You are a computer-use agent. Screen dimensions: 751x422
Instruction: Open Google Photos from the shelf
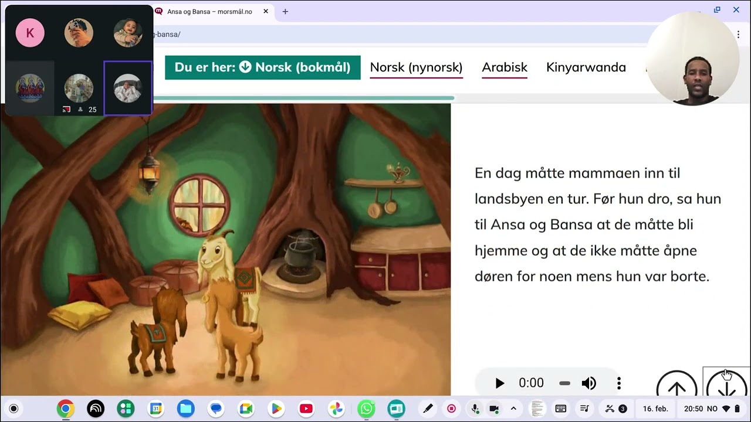336,409
